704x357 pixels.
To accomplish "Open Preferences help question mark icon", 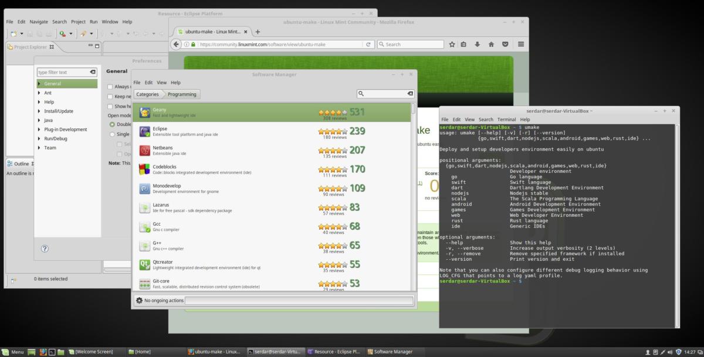I will point(45,249).
